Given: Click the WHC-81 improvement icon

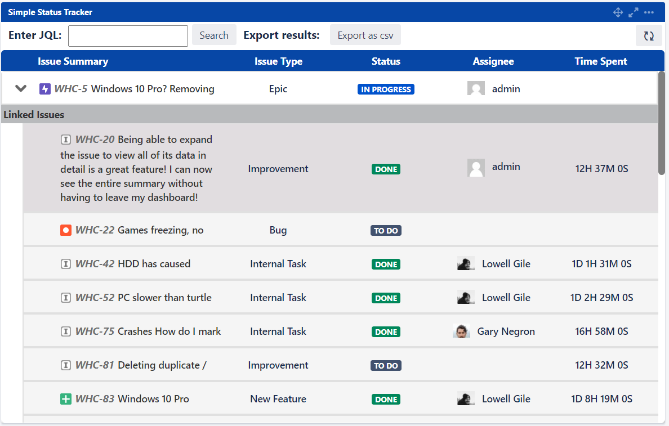Looking at the screenshot, I should pyautogui.click(x=66, y=365).
